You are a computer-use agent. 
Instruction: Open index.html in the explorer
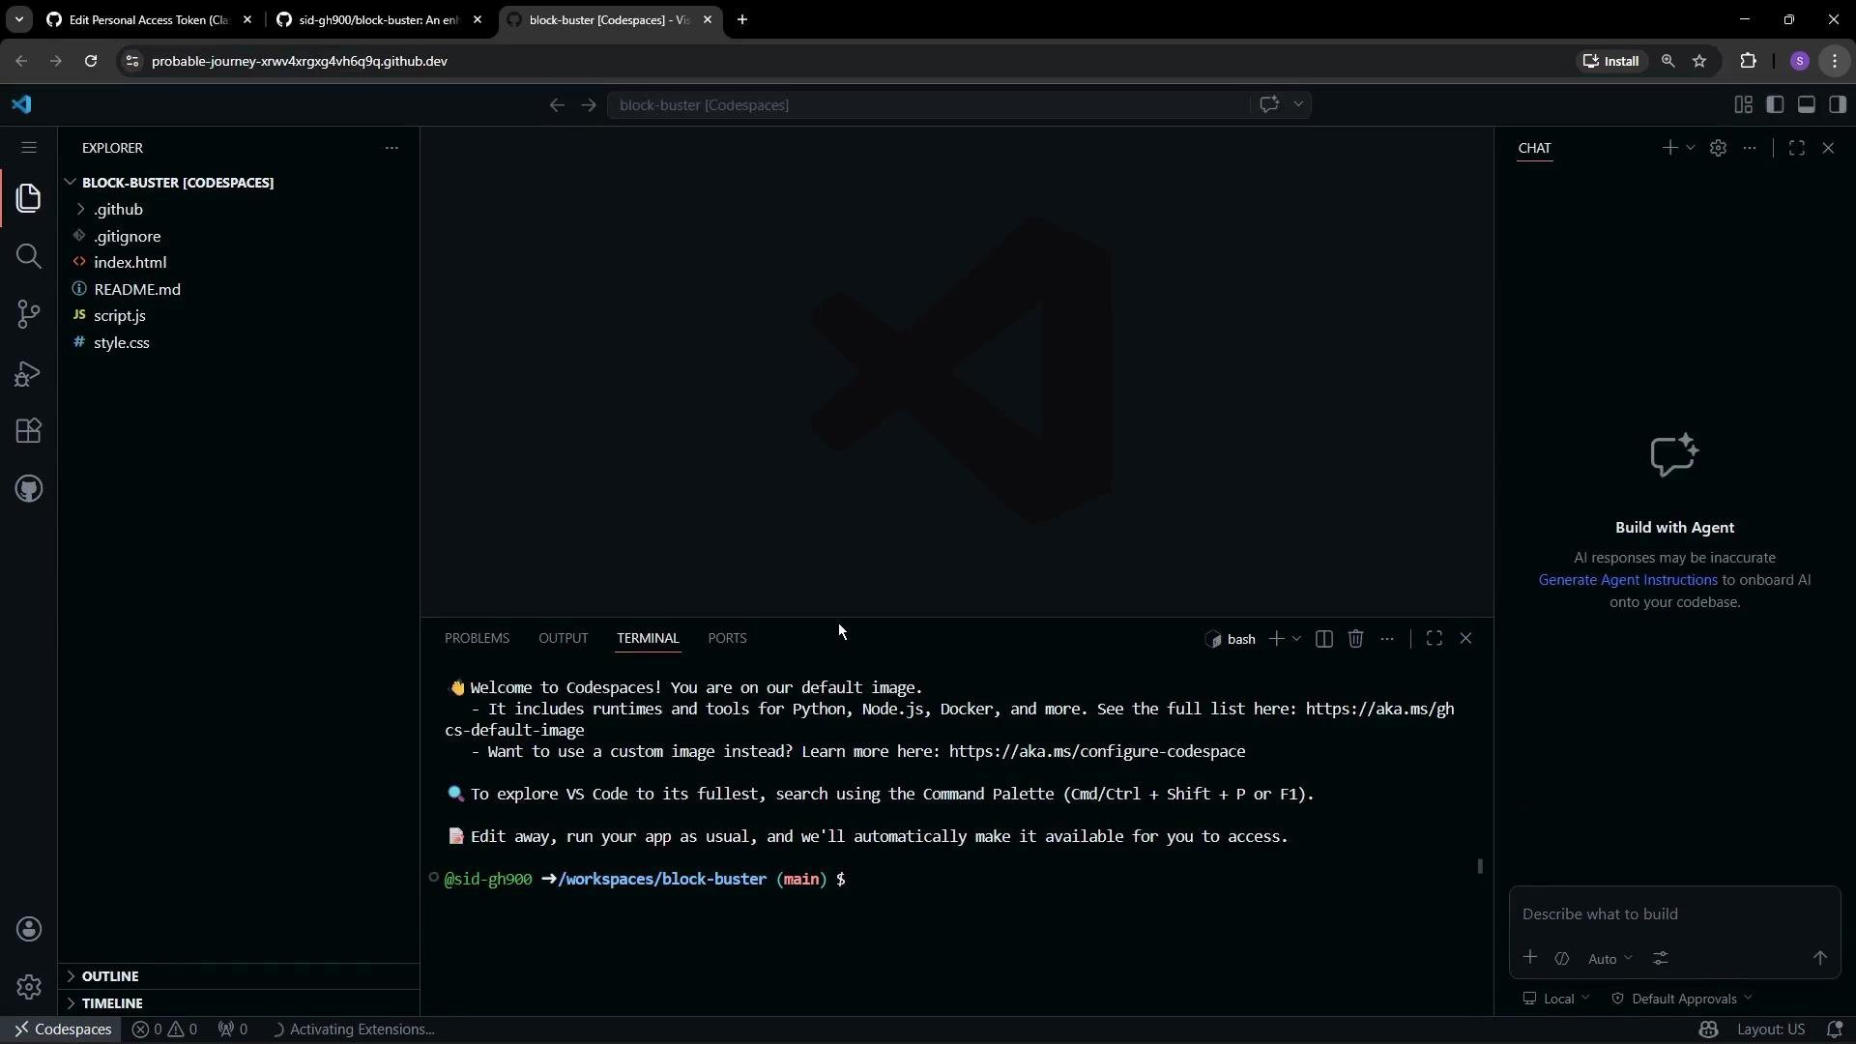click(x=239, y=263)
